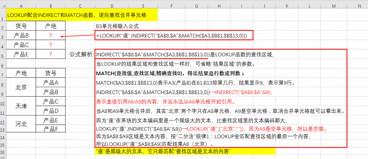Select the merged 北京 cell

point(21,87)
